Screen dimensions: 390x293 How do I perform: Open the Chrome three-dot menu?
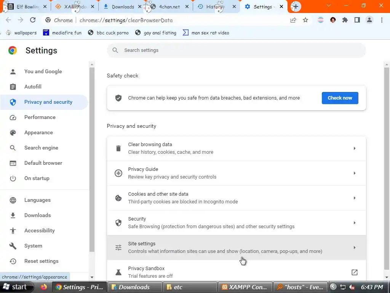coord(382,20)
